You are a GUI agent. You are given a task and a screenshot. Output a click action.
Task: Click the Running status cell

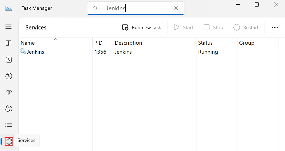[208, 52]
